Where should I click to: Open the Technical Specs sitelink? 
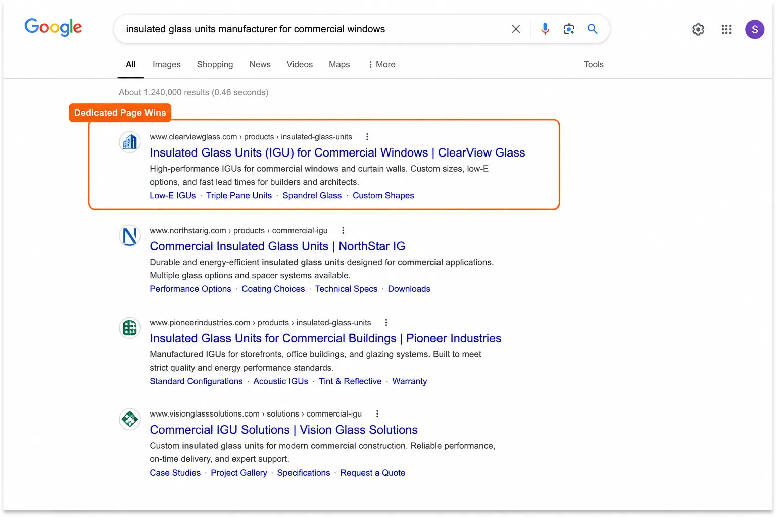point(347,289)
